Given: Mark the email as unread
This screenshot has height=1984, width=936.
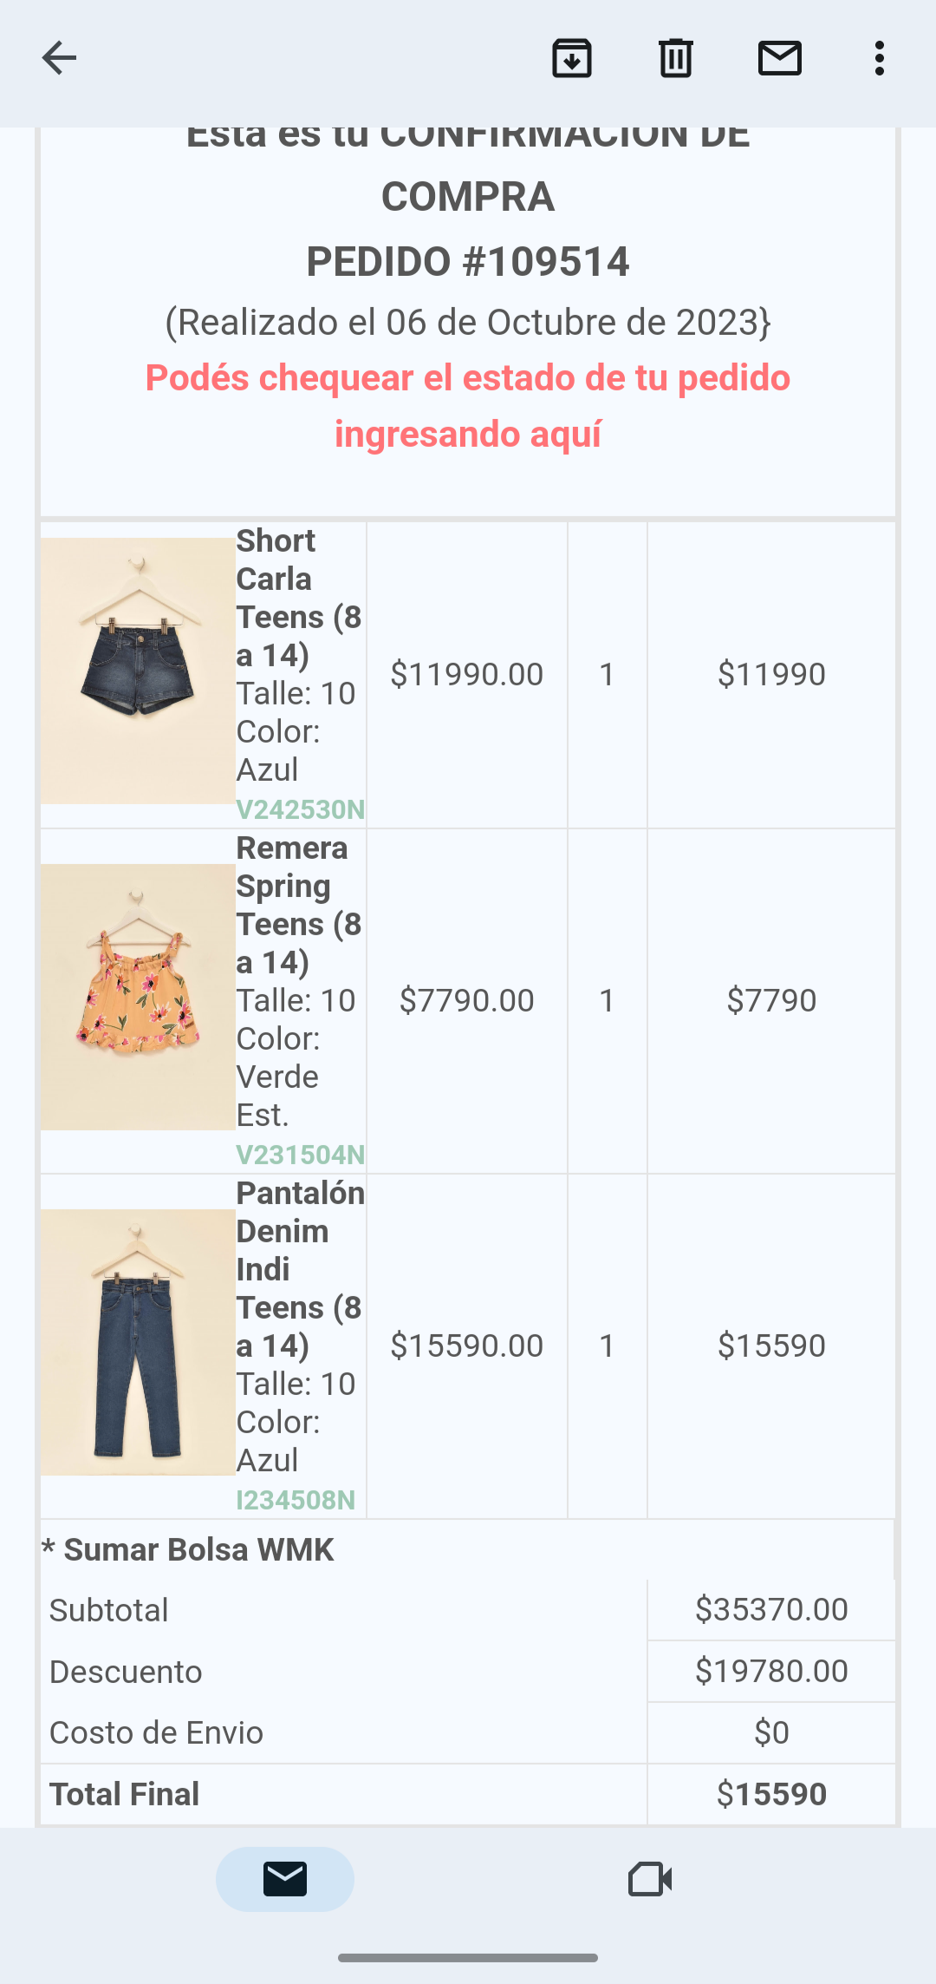Looking at the screenshot, I should pyautogui.click(x=779, y=58).
